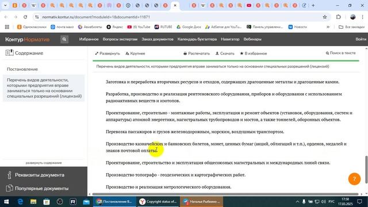Go forward in browser history
Image resolution: width=368 pixels, height=207 pixels.
point(16,17)
